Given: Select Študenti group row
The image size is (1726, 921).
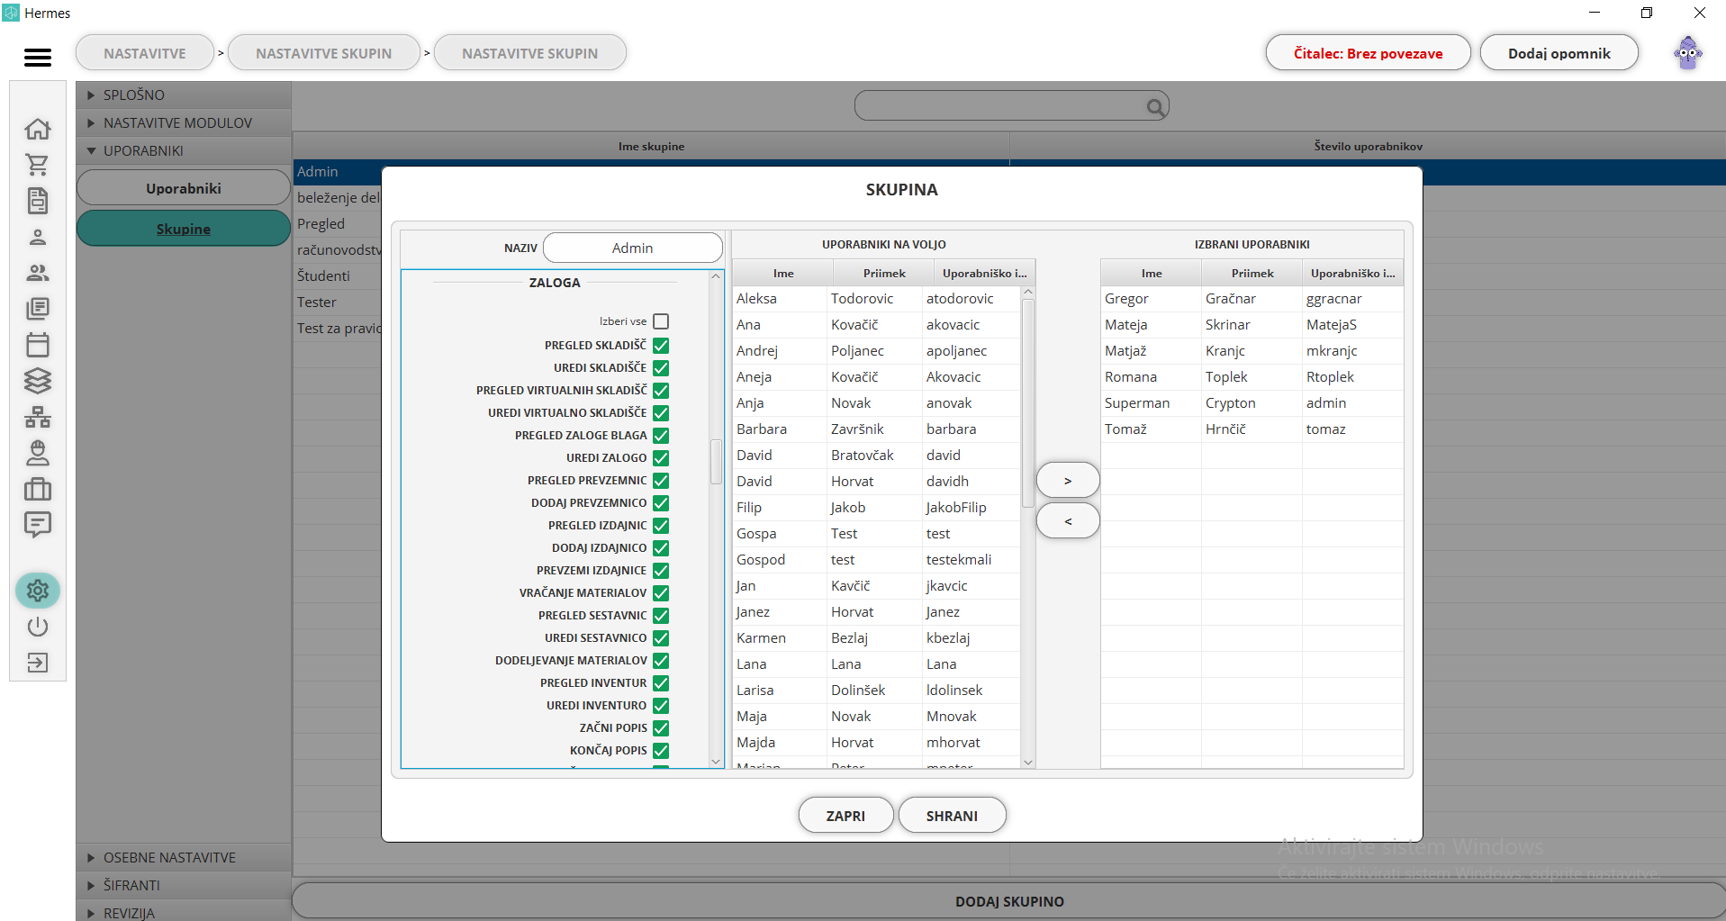Looking at the screenshot, I should click(338, 275).
